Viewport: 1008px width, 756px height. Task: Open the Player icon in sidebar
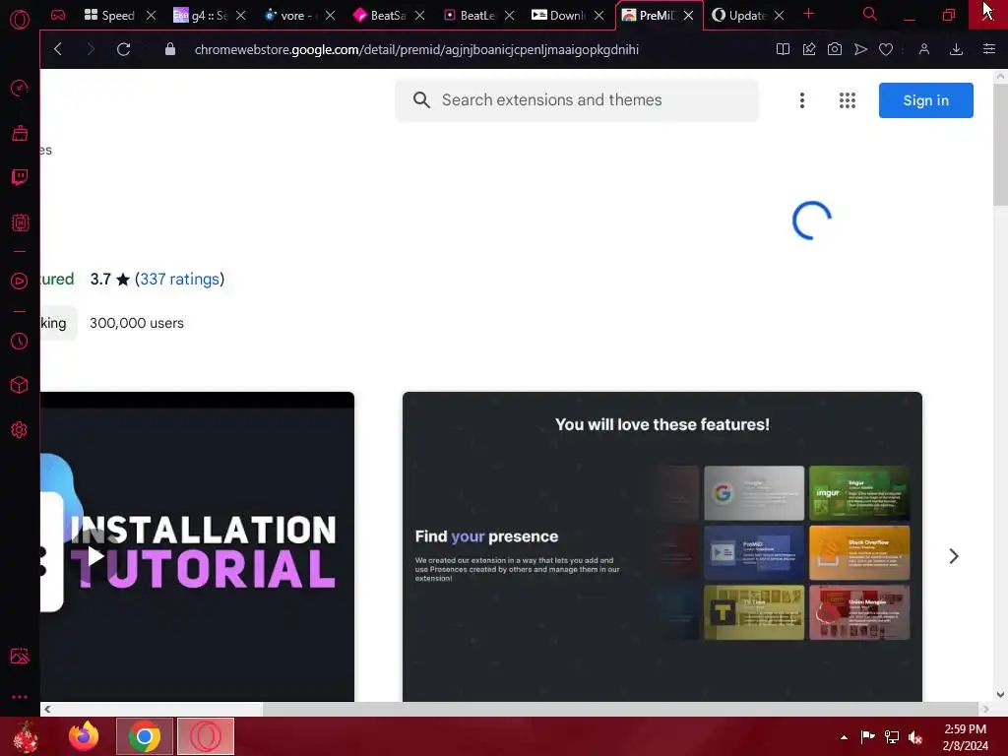point(20,281)
